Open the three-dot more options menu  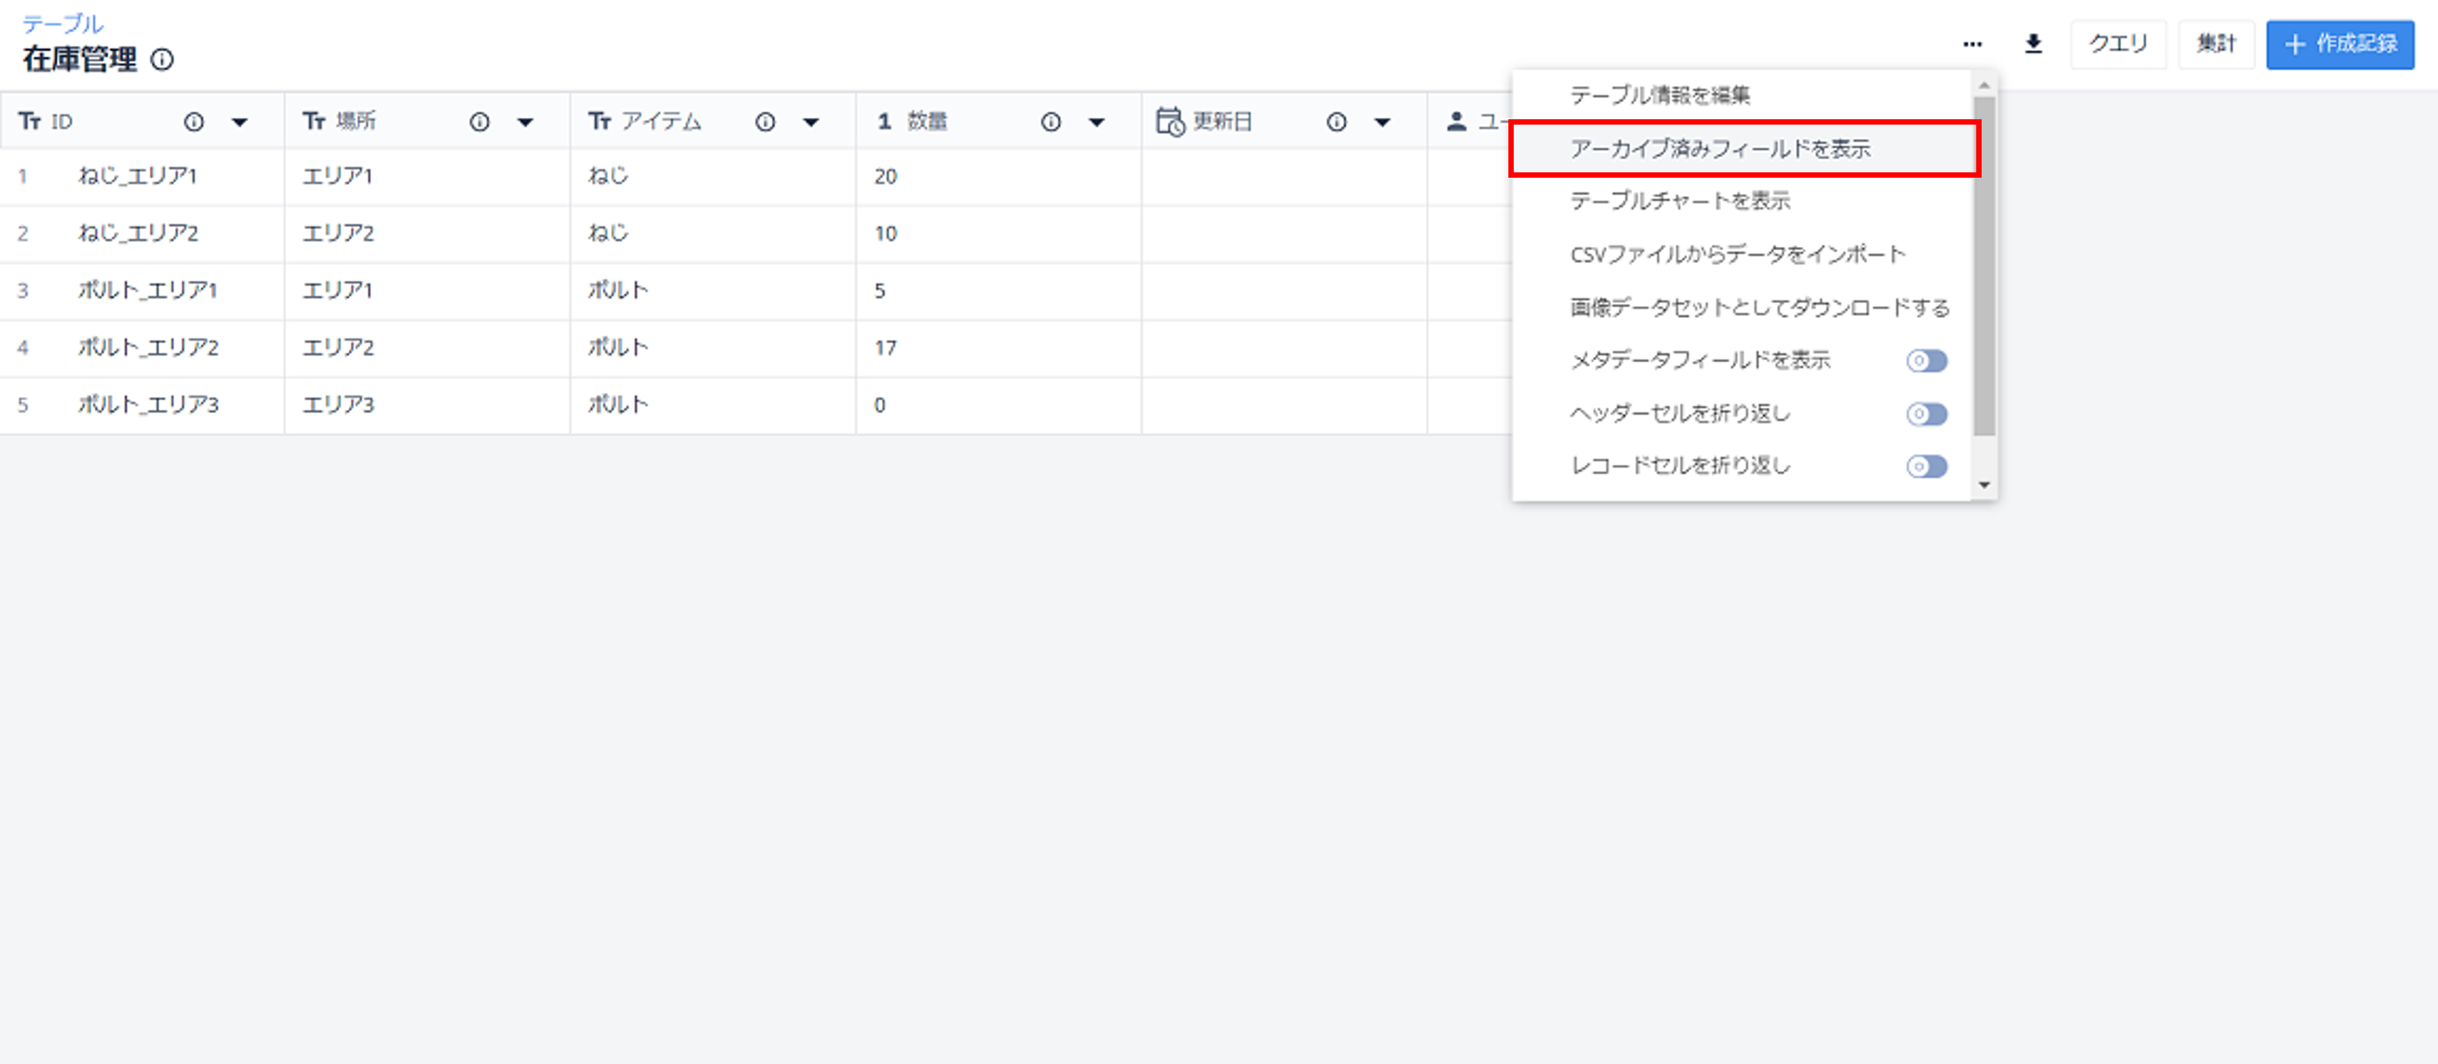click(1972, 44)
